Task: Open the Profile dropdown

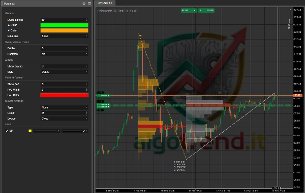Action: point(65,48)
